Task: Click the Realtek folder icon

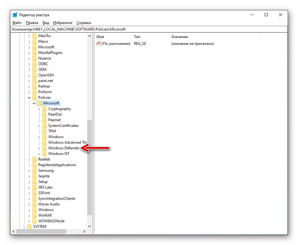Action: click(x=34, y=159)
